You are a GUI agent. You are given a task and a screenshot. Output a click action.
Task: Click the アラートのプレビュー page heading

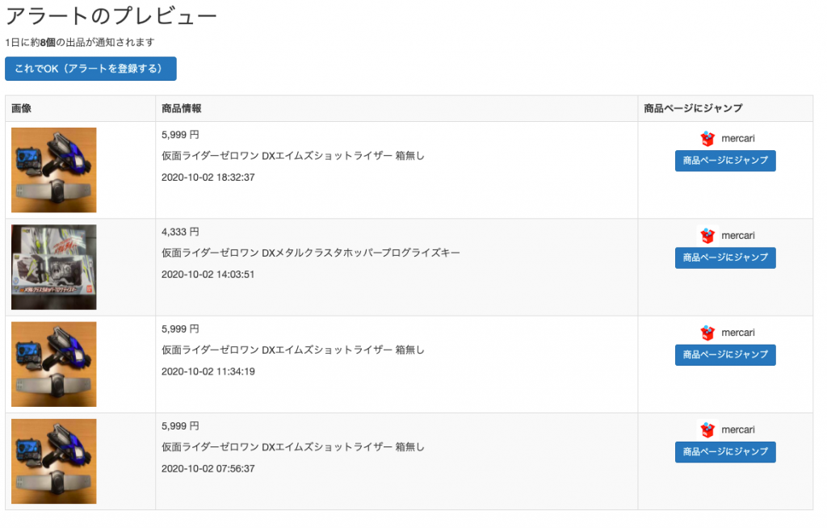point(111,16)
